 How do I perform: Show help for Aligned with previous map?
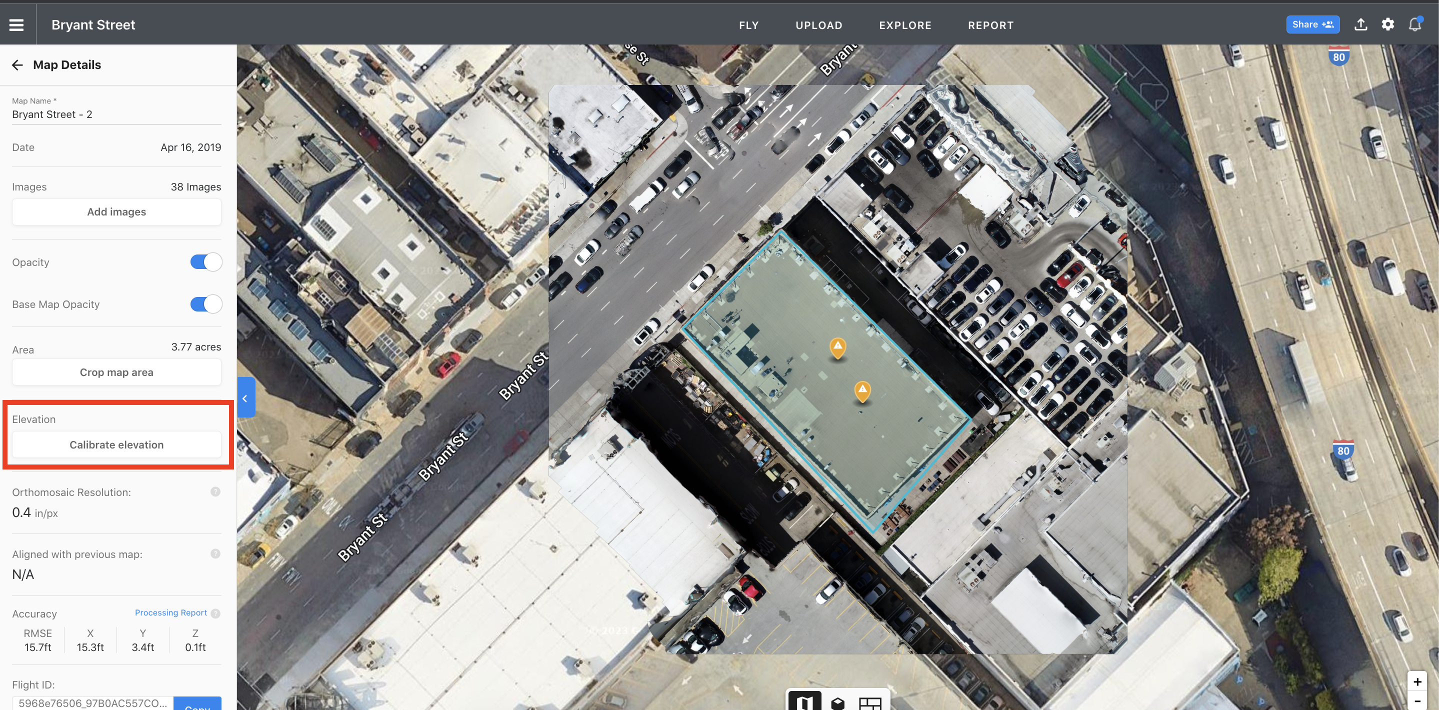point(215,554)
